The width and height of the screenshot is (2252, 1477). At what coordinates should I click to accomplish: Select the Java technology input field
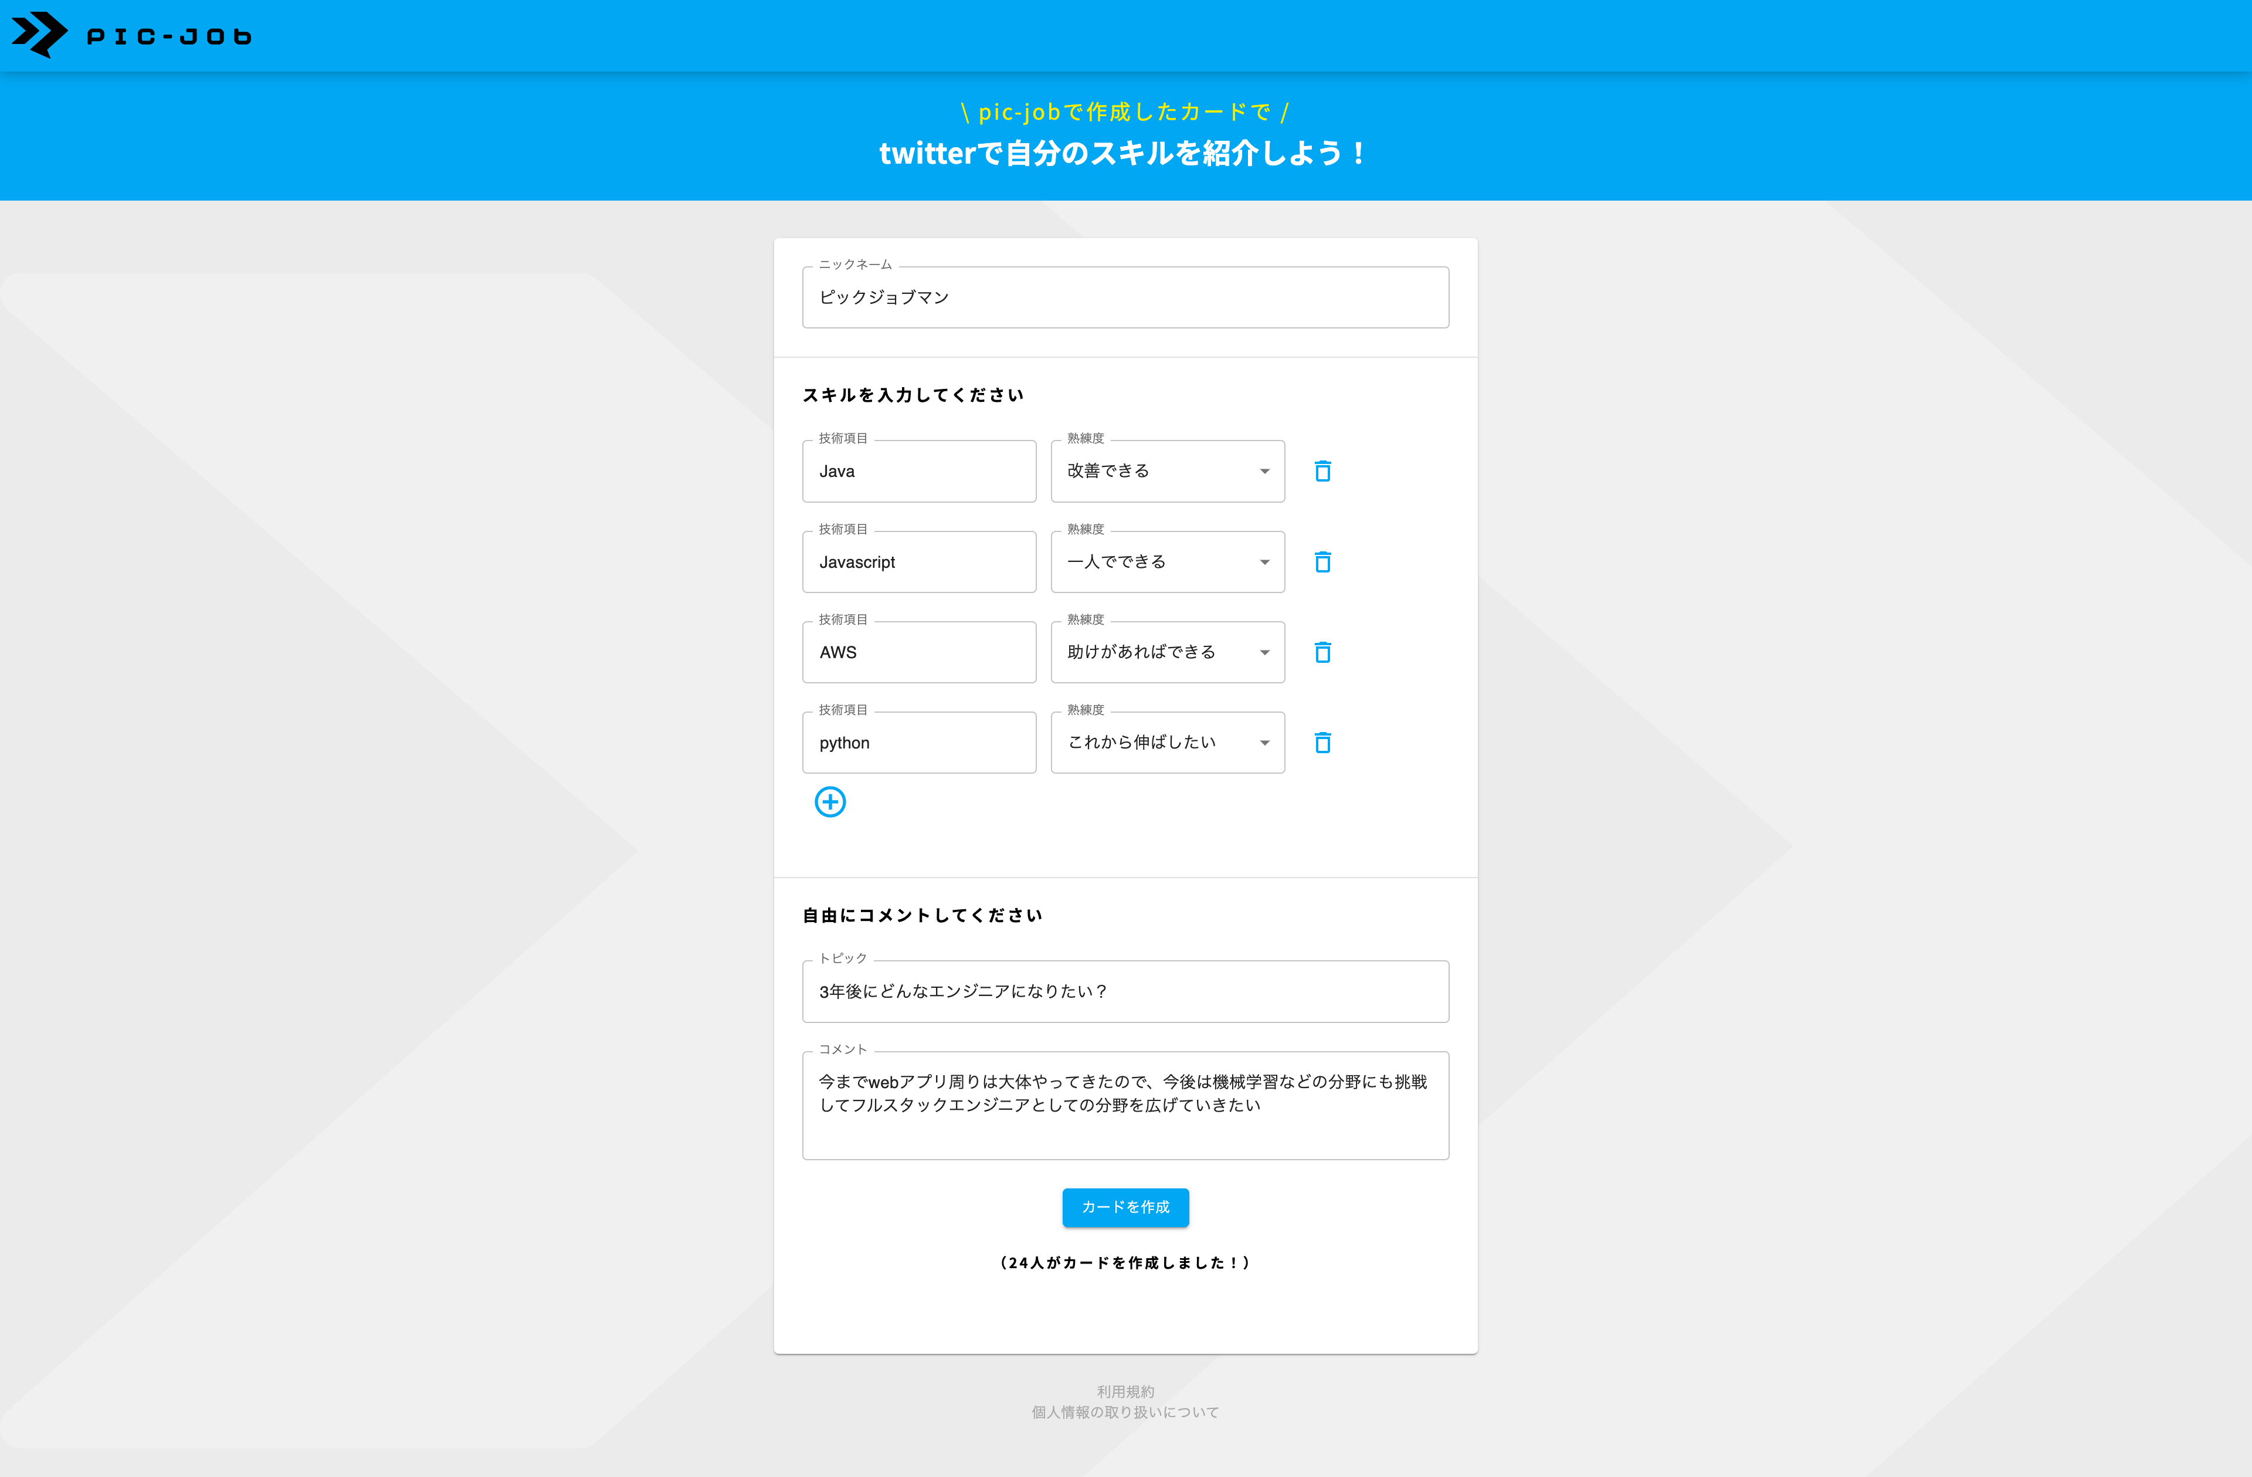coord(919,471)
